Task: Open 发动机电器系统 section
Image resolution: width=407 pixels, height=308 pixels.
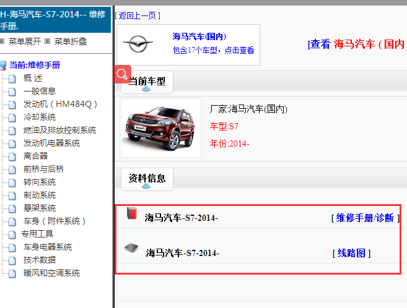Action: click(51, 143)
